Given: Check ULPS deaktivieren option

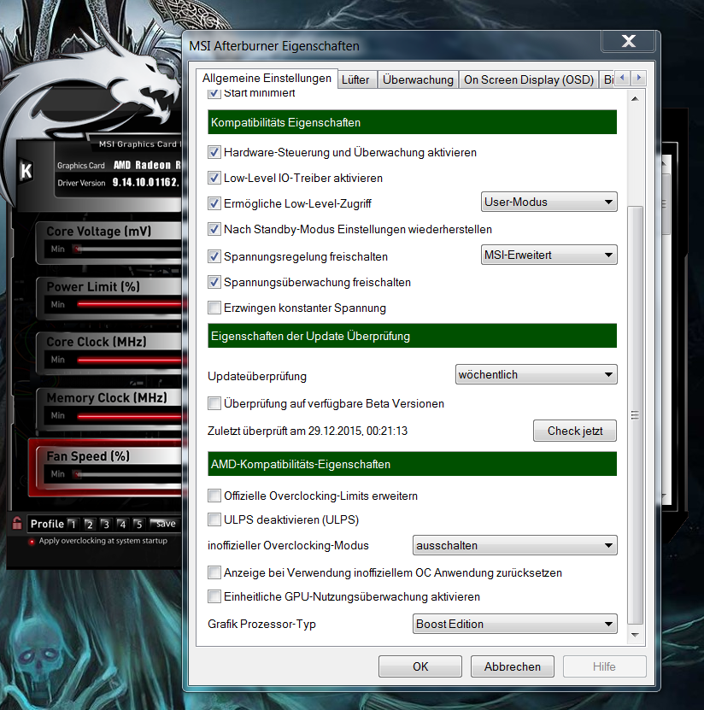Looking at the screenshot, I should [214, 519].
